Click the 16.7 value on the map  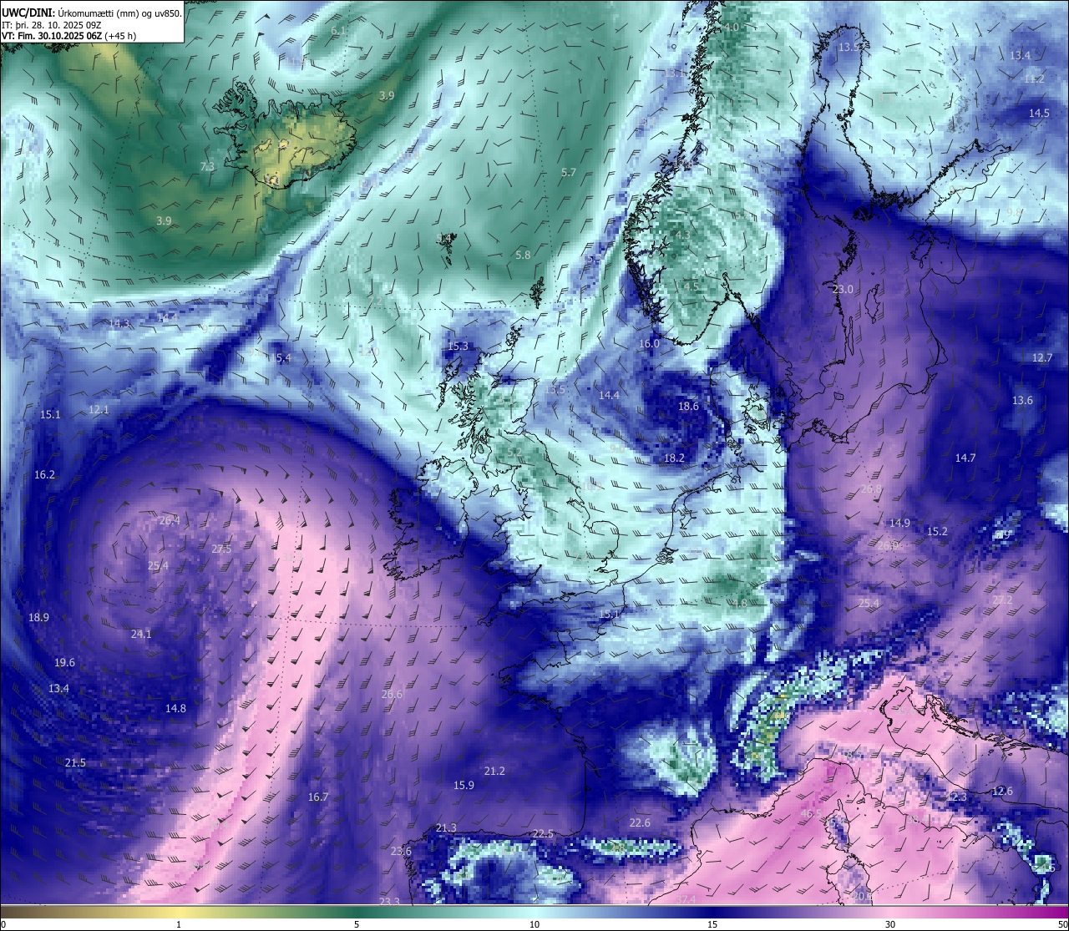pos(318,797)
